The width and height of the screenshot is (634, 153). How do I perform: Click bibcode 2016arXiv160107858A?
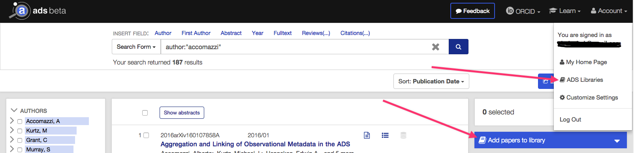(x=190, y=135)
